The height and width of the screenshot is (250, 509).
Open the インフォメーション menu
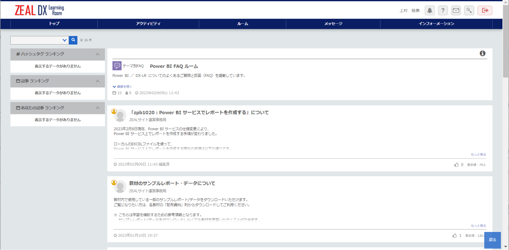pos(436,24)
